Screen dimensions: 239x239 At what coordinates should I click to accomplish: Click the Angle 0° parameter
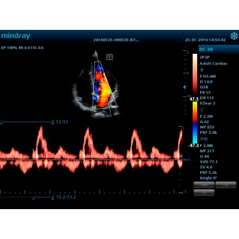209,178
